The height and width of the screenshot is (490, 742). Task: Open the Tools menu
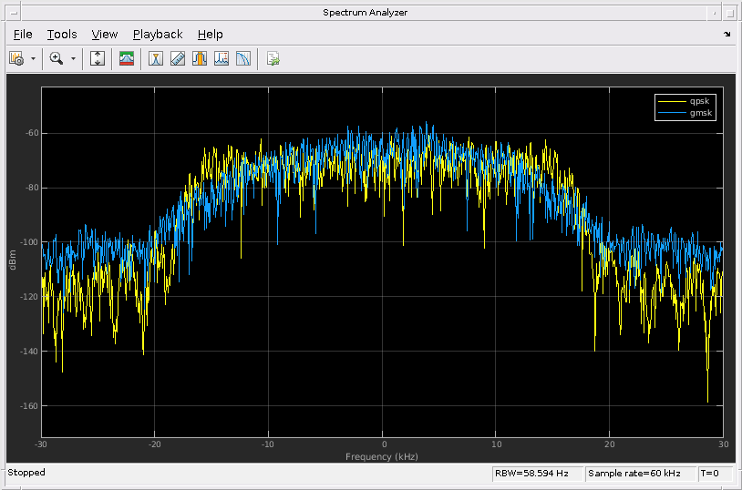(62, 35)
